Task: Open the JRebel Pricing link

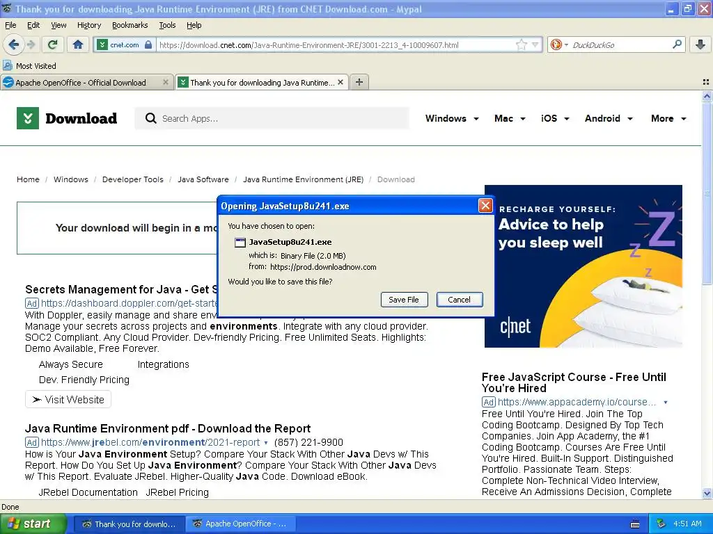Action: pos(178,492)
